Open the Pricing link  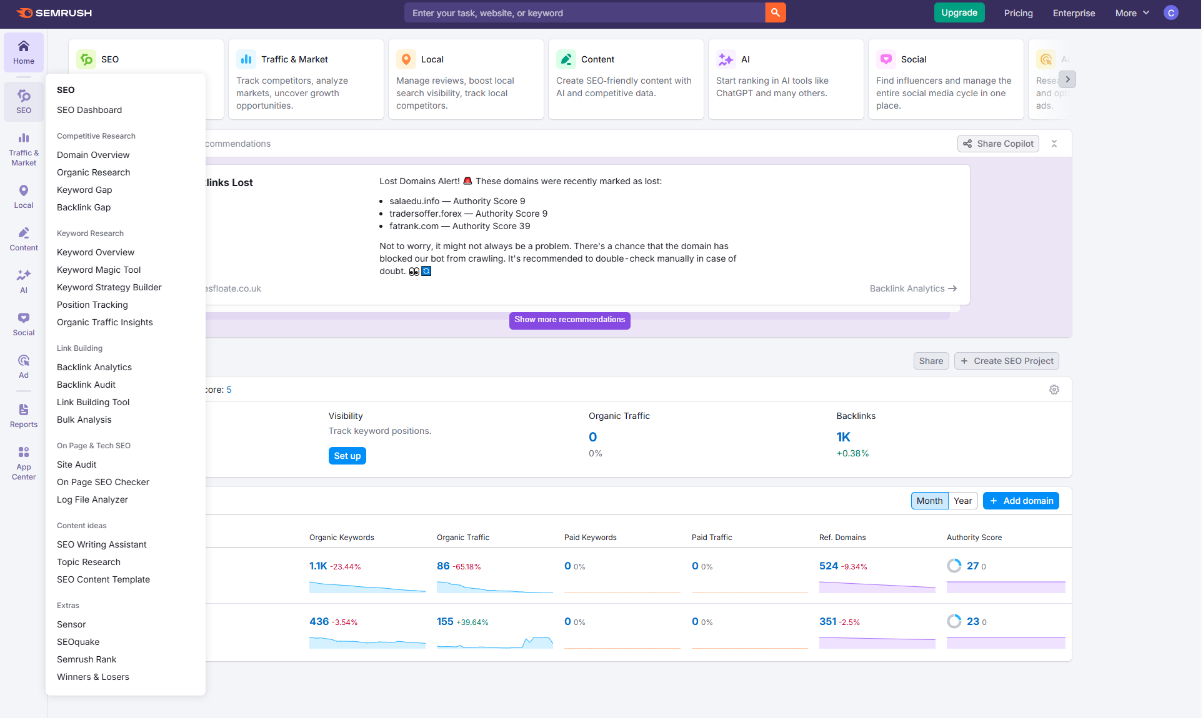pos(1018,13)
